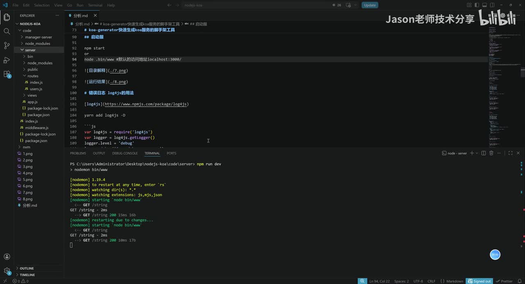Open the zoom status bar icon
The width and height of the screenshot is (525, 284).
(x=362, y=281)
